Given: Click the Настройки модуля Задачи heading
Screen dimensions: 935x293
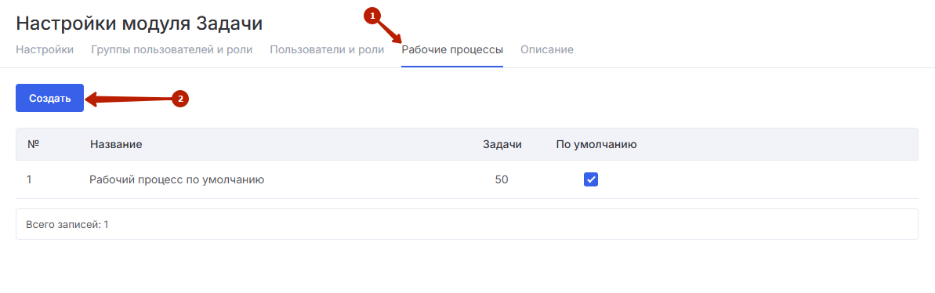Looking at the screenshot, I should 139,24.
